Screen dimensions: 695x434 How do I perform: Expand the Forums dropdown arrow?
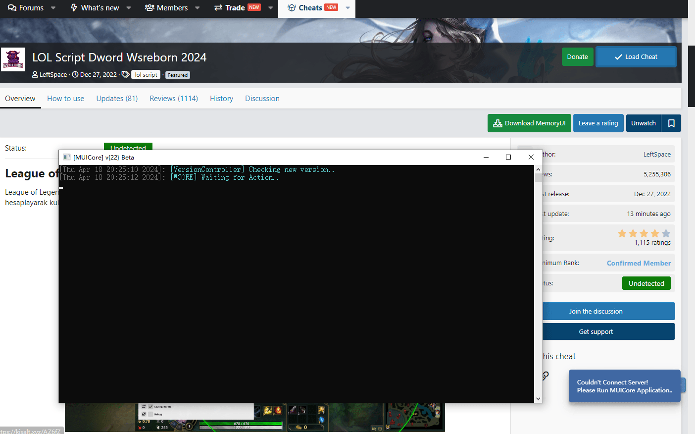pos(53,8)
